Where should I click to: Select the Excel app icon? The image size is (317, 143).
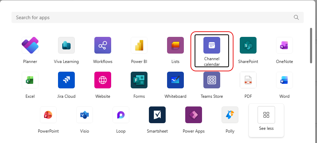click(x=30, y=80)
